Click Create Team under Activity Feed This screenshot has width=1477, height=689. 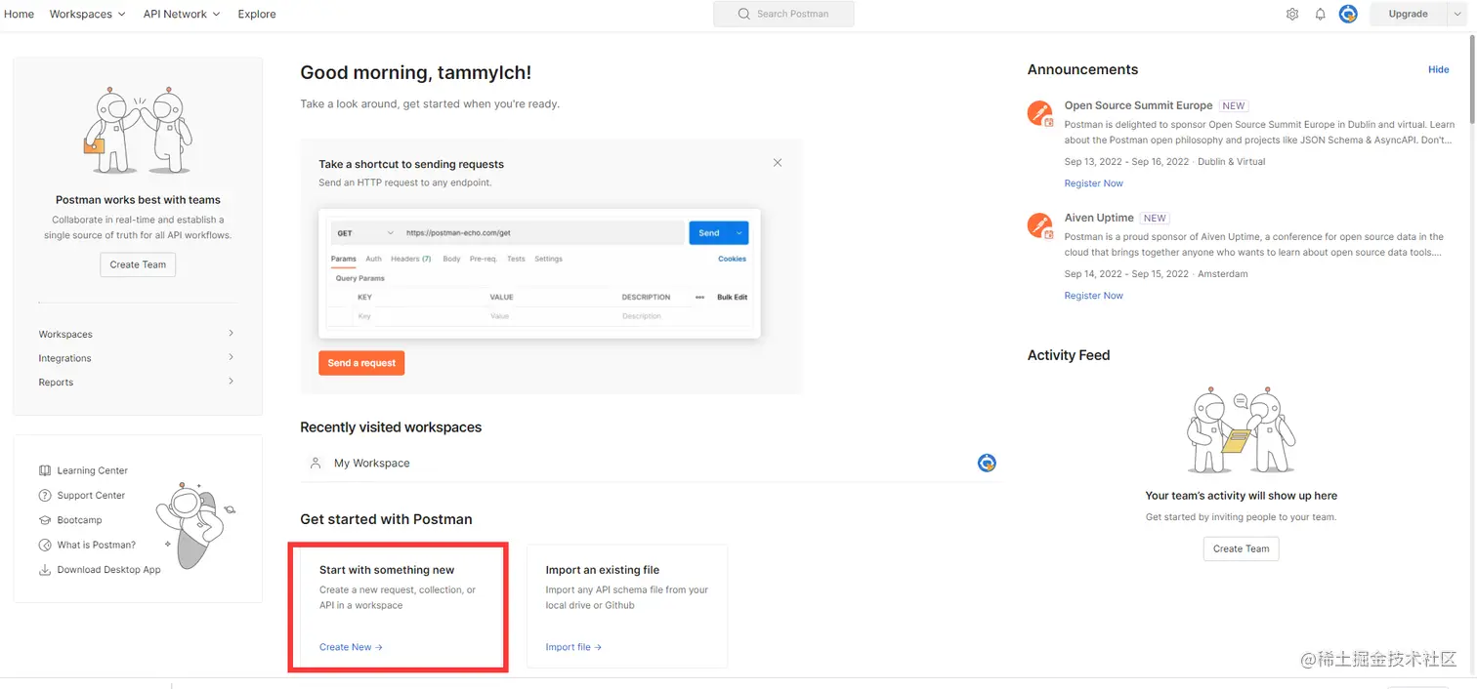point(1241,548)
